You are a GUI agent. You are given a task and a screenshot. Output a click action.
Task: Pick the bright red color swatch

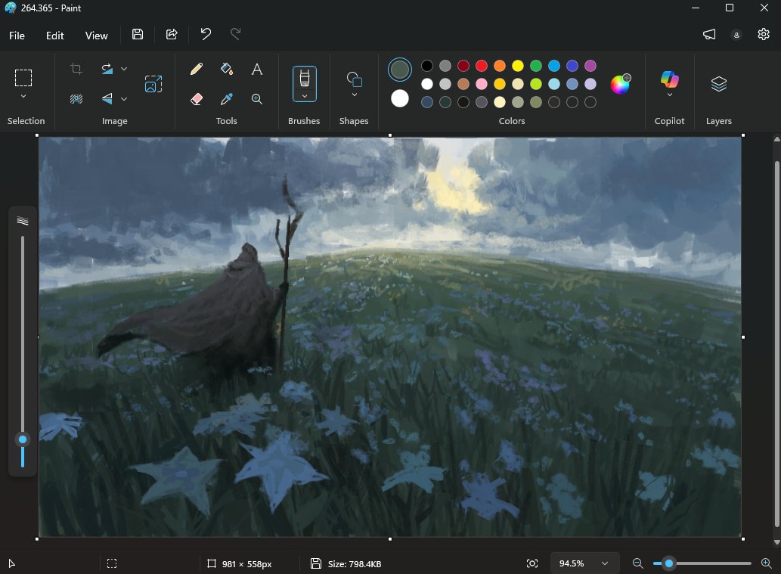(x=481, y=66)
